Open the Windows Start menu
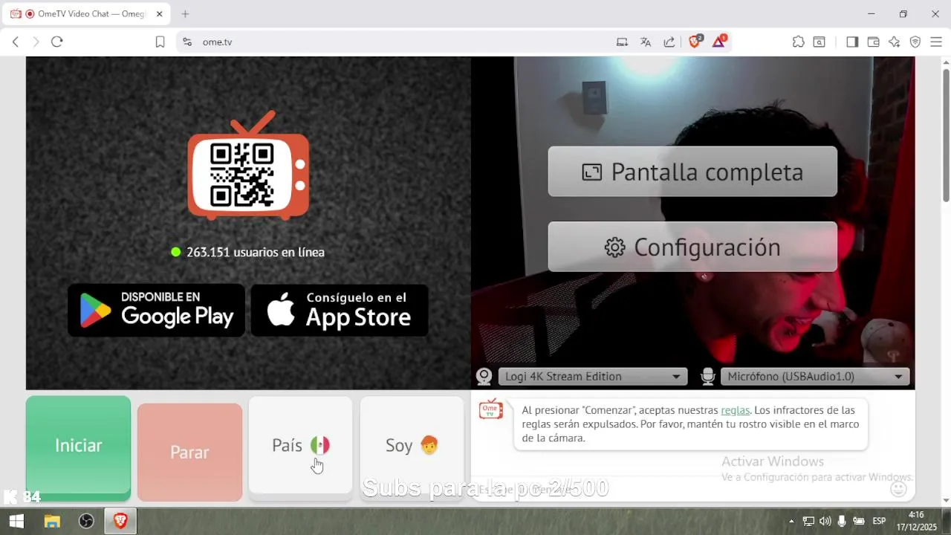This screenshot has height=535, width=951. tap(16, 521)
